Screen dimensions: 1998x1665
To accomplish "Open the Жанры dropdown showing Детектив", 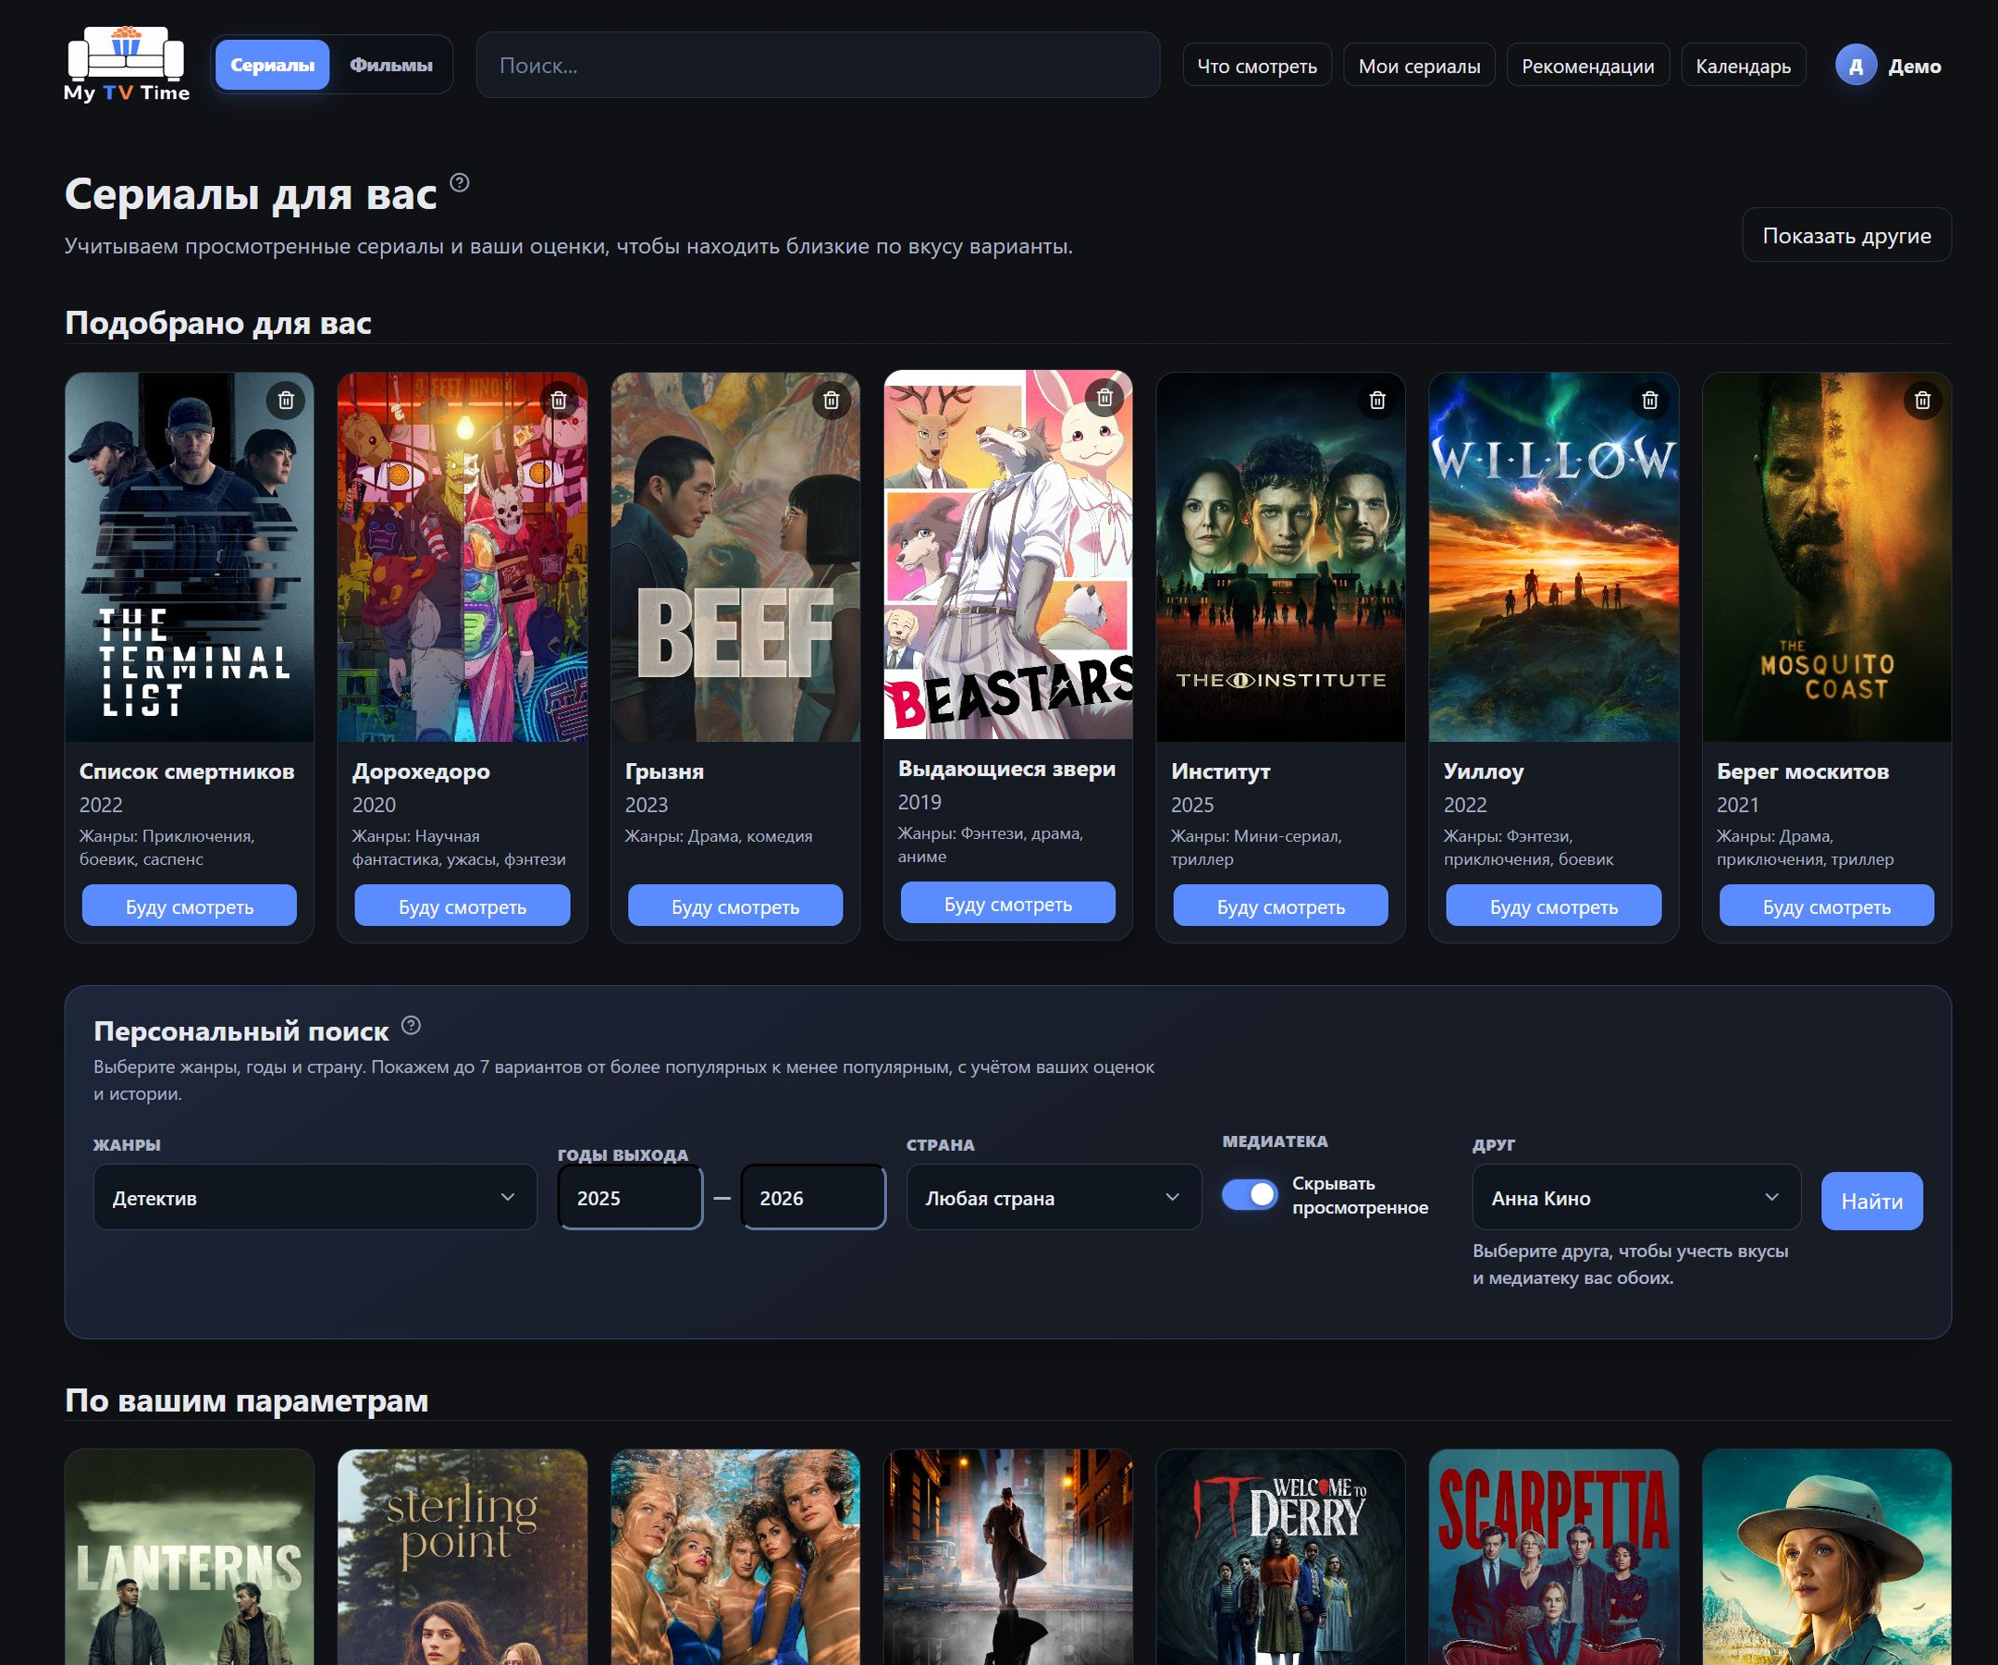I will [314, 1198].
